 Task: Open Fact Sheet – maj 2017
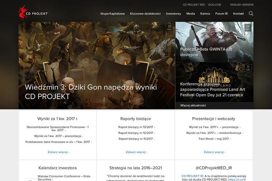pyautogui.click(x=214, y=139)
